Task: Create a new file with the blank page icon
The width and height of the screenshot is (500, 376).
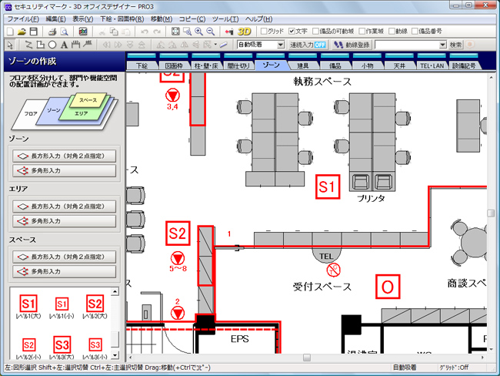Action: [10, 32]
